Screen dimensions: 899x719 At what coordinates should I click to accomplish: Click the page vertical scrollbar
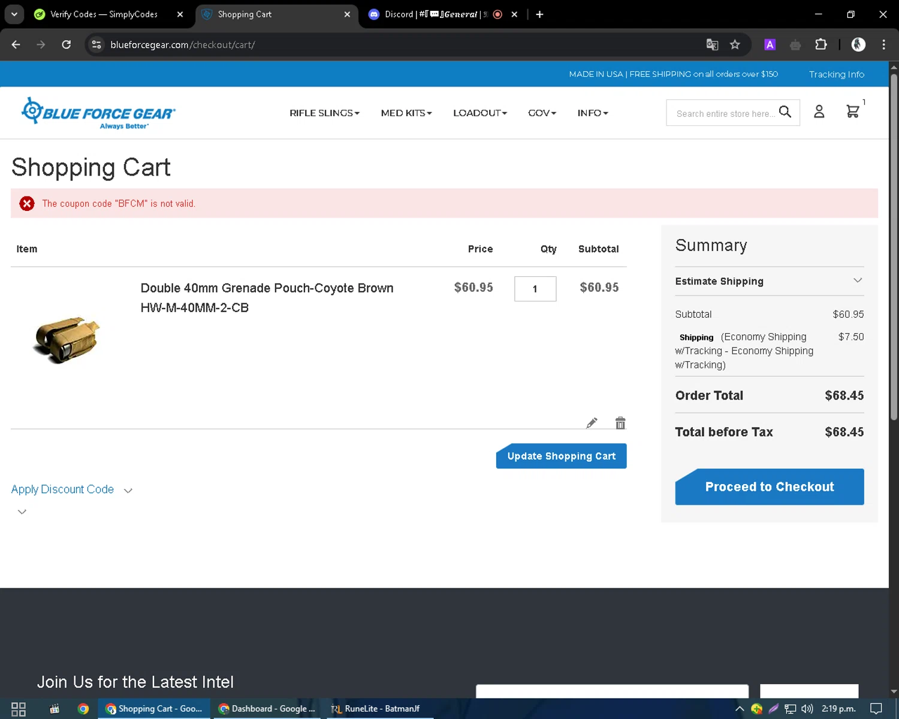(894, 246)
